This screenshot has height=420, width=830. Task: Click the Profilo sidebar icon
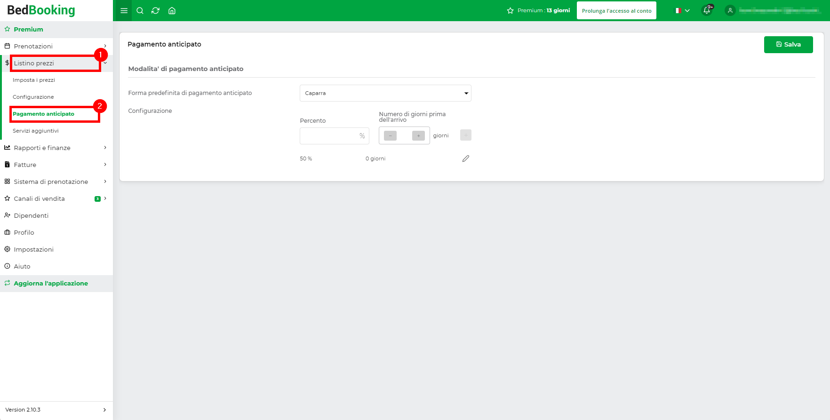pyautogui.click(x=7, y=232)
